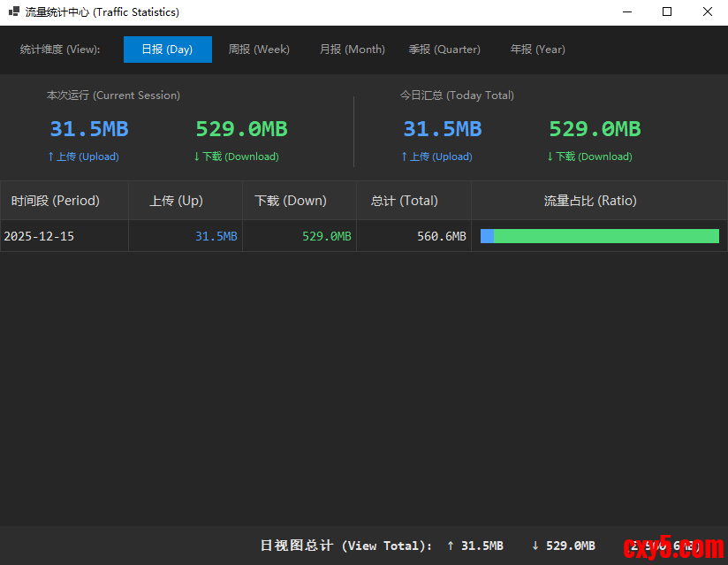Image resolution: width=728 pixels, height=565 pixels.
Task: Click the upload arrow label under Current Session
Action: coord(83,157)
